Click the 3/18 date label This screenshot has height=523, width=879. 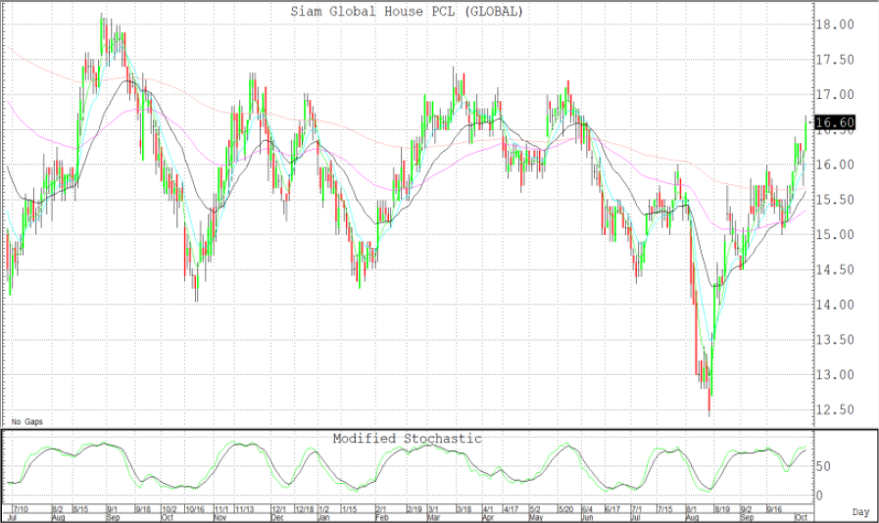(464, 509)
